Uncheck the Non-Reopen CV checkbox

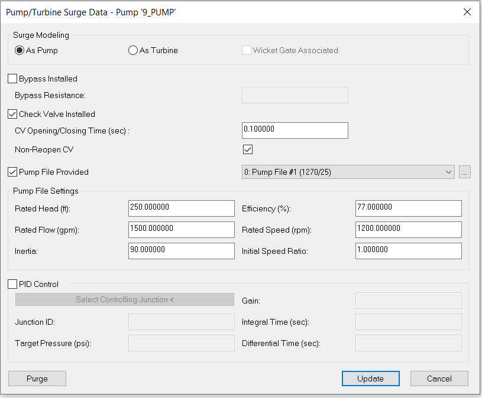click(x=247, y=149)
